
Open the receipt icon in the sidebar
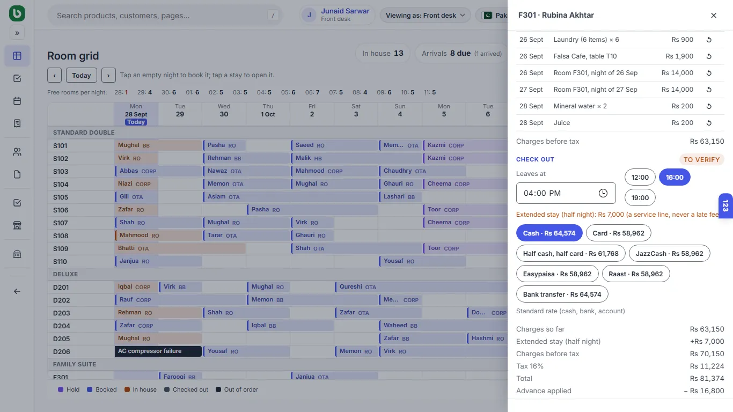pos(17,123)
